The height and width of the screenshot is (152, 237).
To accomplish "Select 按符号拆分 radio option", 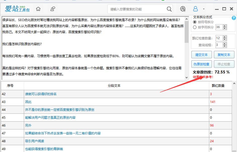I will [x=194, y=22].
